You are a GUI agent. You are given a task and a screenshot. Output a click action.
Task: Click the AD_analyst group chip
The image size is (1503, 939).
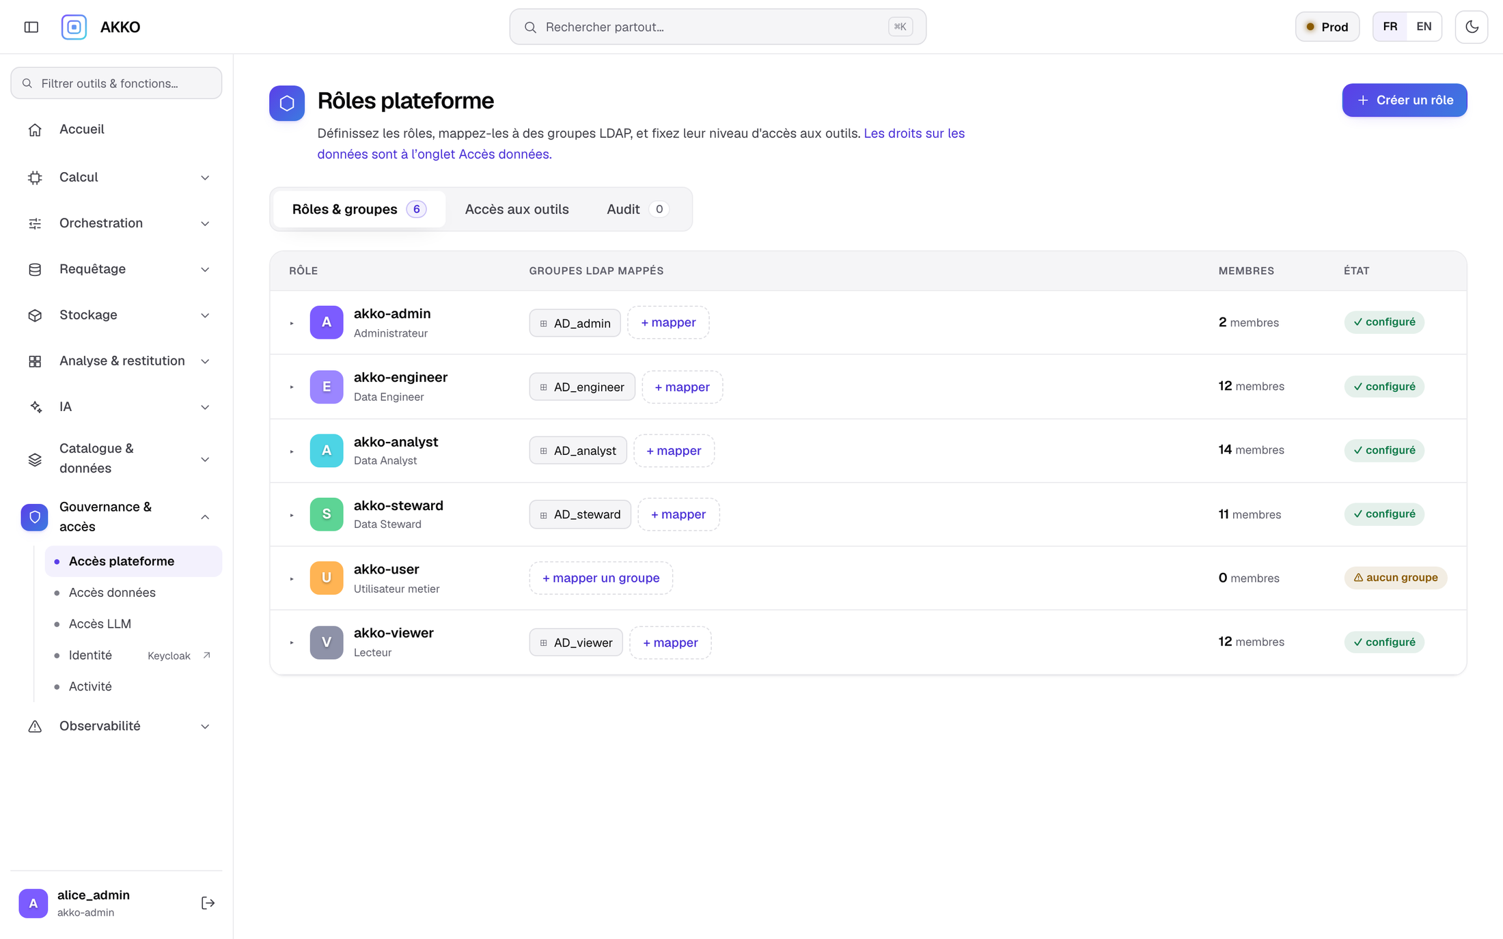(x=578, y=451)
